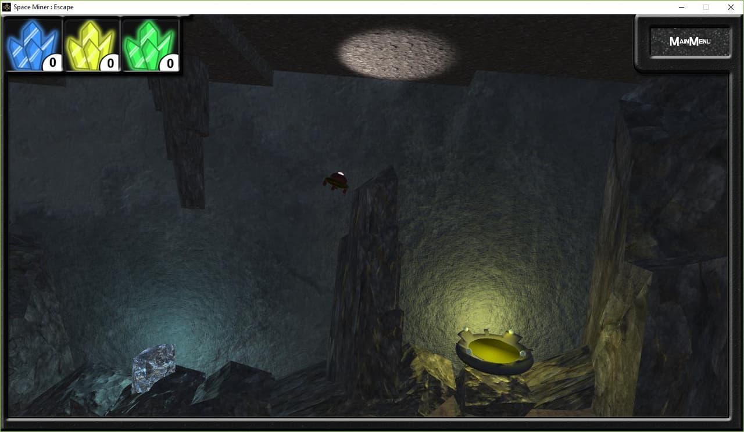Click the "Space Miner : Escape" window title
Screen dimensions: 744x432
click(x=44, y=7)
